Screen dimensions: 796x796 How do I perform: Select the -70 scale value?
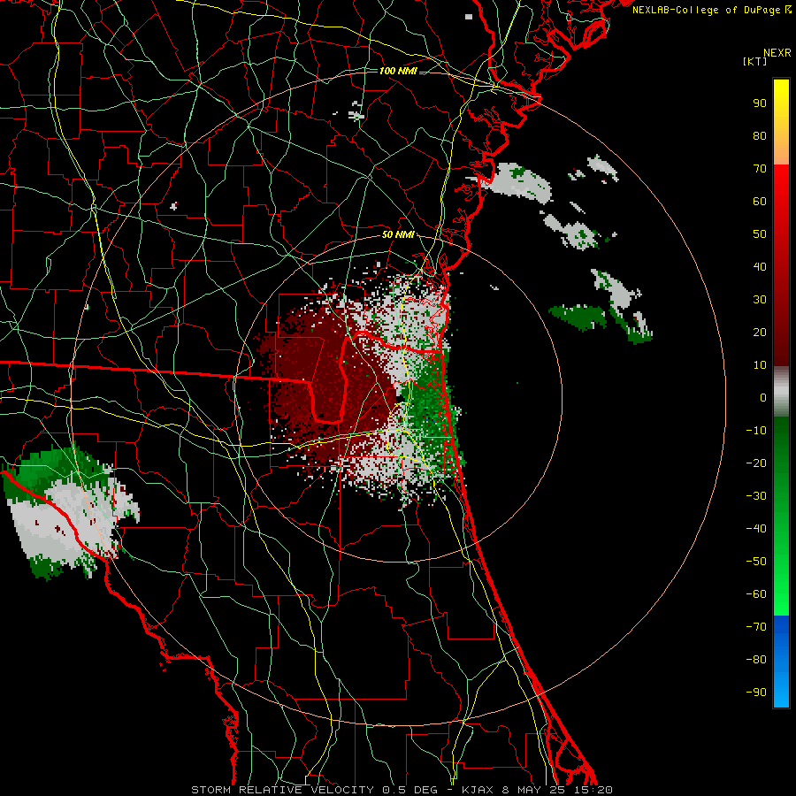tap(756, 626)
